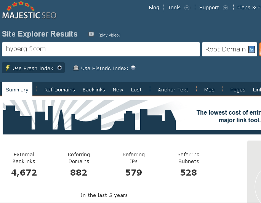
Task: Switch to the New tab
Action: coord(118,90)
